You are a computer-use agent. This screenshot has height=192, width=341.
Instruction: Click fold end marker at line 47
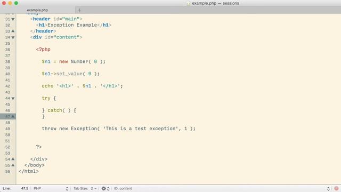[13, 116]
